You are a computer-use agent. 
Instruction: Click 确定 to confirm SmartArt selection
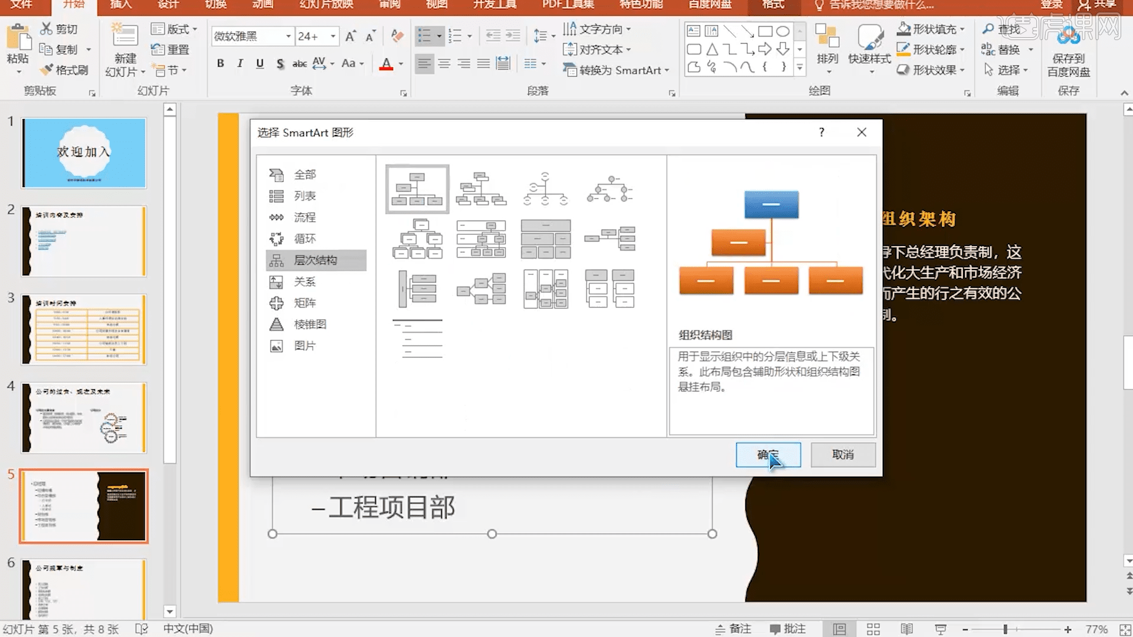coord(768,454)
